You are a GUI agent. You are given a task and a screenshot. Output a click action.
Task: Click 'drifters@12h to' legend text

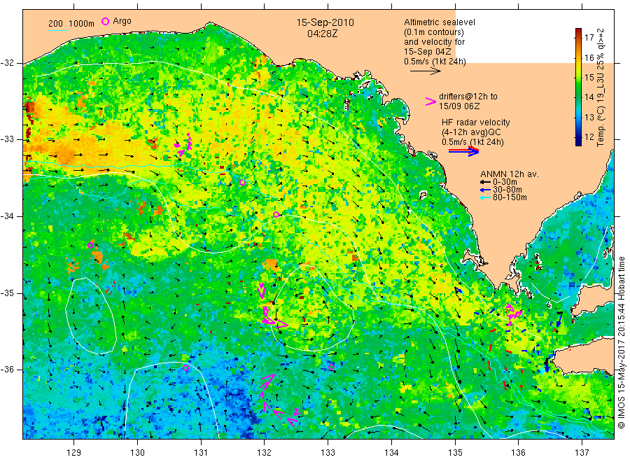pos(468,97)
